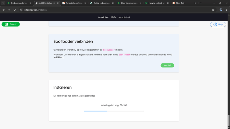Open the browser three-dot menu

227,10
